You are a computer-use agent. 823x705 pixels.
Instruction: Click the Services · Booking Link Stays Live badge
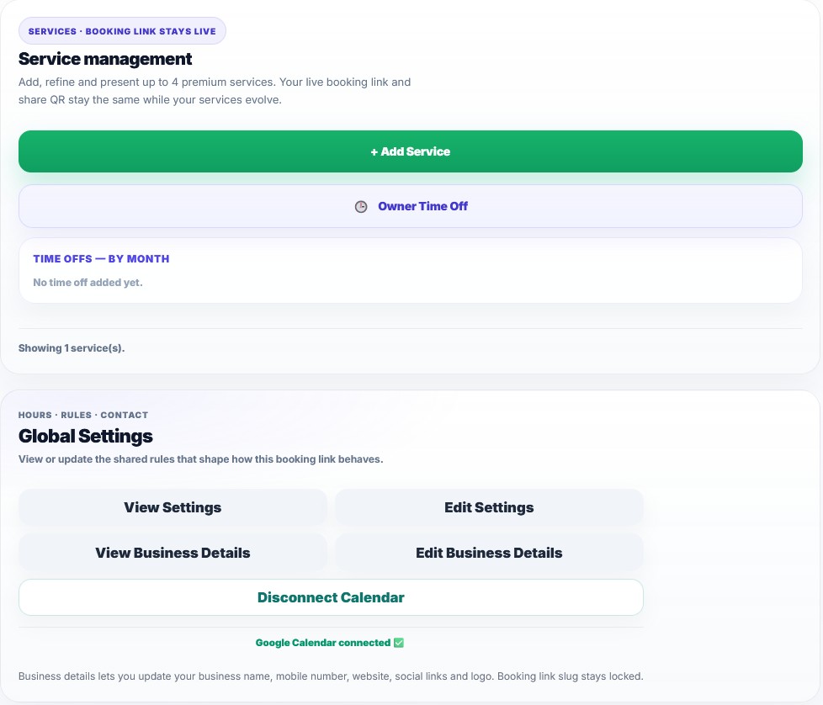tap(122, 31)
